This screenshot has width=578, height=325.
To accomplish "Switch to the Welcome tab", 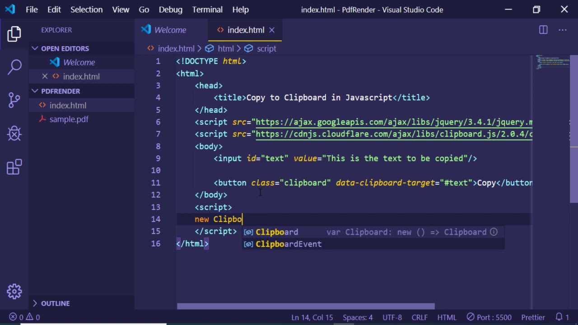I will (x=170, y=30).
